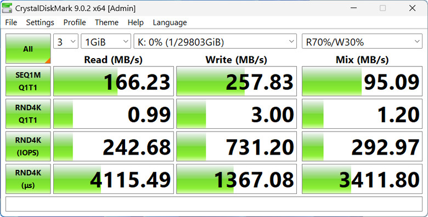Click the IOPS read value 242.68
The width and height of the screenshot is (428, 217).
click(114, 146)
